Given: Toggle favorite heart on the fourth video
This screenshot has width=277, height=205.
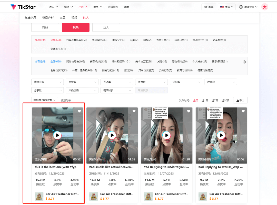Looking at the screenshot, I should pos(243,111).
